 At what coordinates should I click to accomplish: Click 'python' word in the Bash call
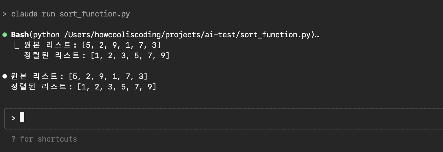46,35
